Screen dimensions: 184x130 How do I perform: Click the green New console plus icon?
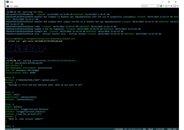(x=161, y=6)
